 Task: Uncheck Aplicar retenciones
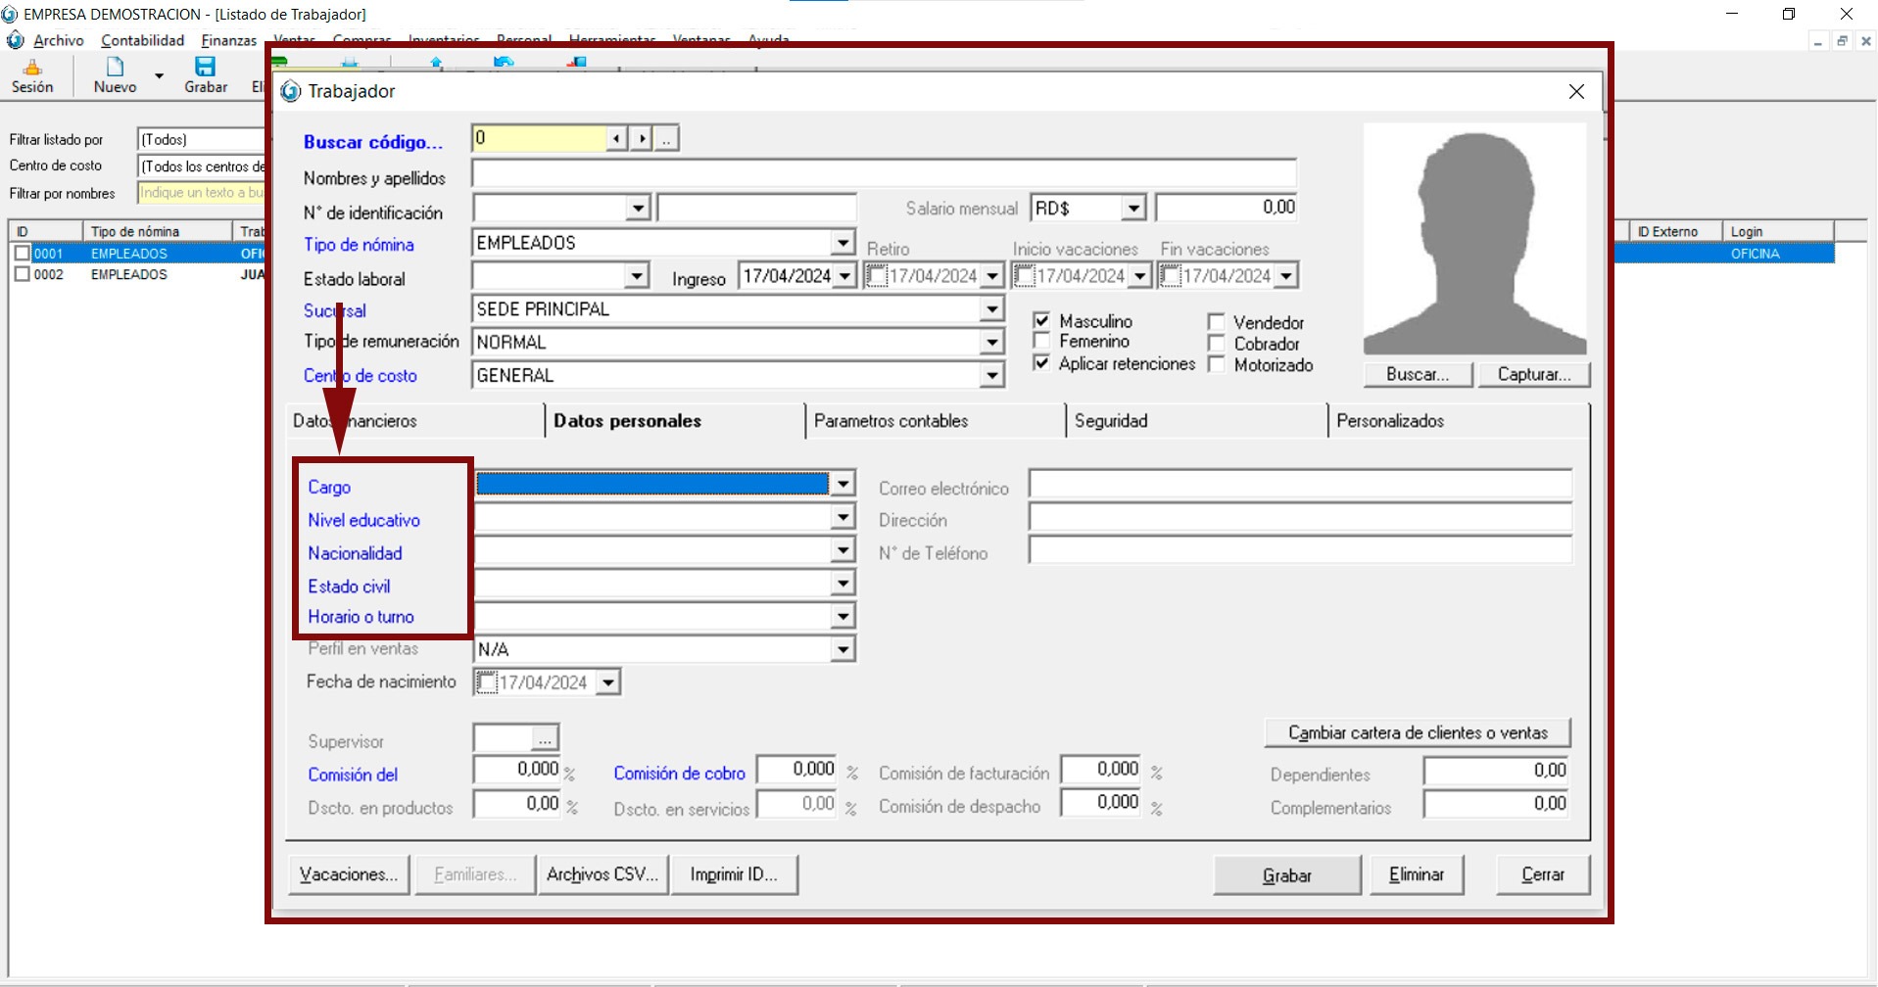click(x=1042, y=363)
